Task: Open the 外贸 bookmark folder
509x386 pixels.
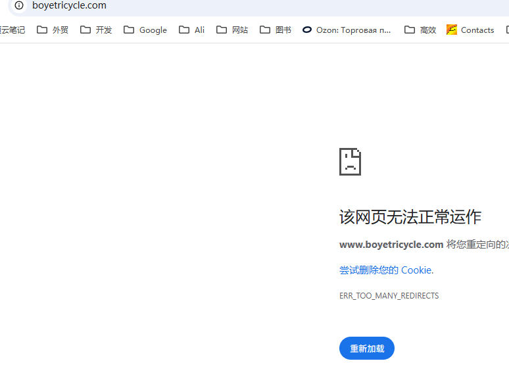Action: (52, 30)
